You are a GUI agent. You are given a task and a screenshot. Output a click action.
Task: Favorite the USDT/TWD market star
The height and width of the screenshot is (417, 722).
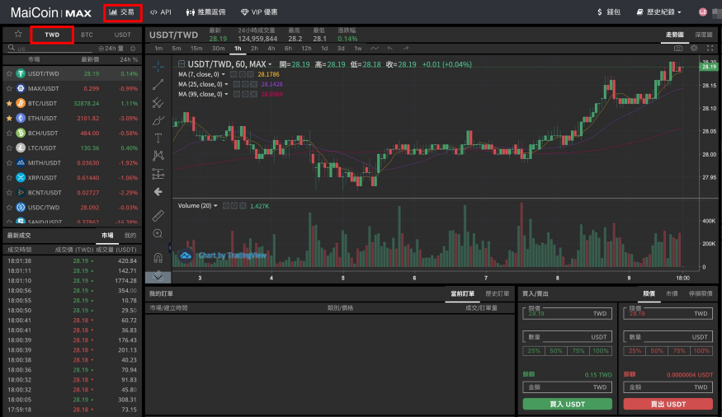[9, 73]
